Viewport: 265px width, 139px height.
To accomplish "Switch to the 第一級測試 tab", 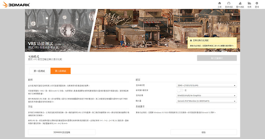I will (x=39, y=71).
